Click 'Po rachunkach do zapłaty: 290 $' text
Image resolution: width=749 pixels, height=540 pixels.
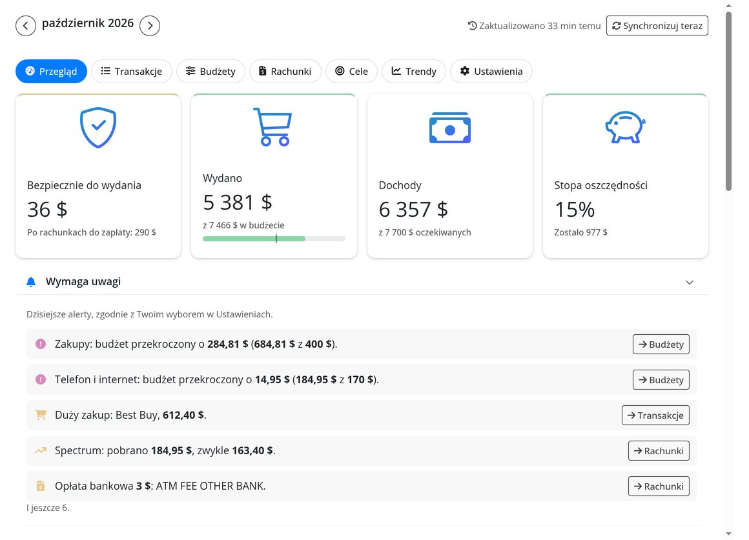(92, 232)
